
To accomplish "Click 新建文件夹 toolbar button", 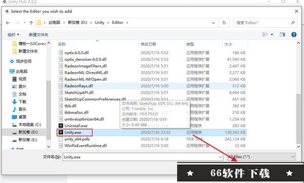I will tap(39, 35).
